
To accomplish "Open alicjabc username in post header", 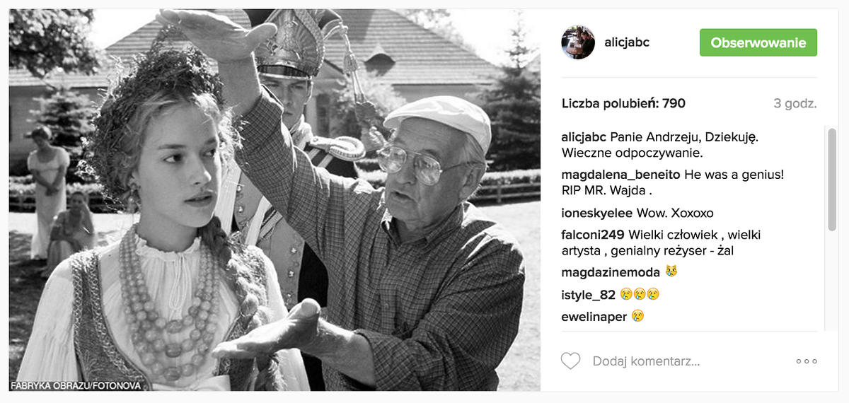I will [627, 42].
